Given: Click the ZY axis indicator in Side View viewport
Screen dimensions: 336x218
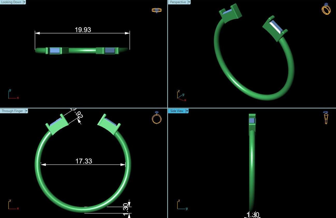Looking at the screenshot, I should [182, 205].
